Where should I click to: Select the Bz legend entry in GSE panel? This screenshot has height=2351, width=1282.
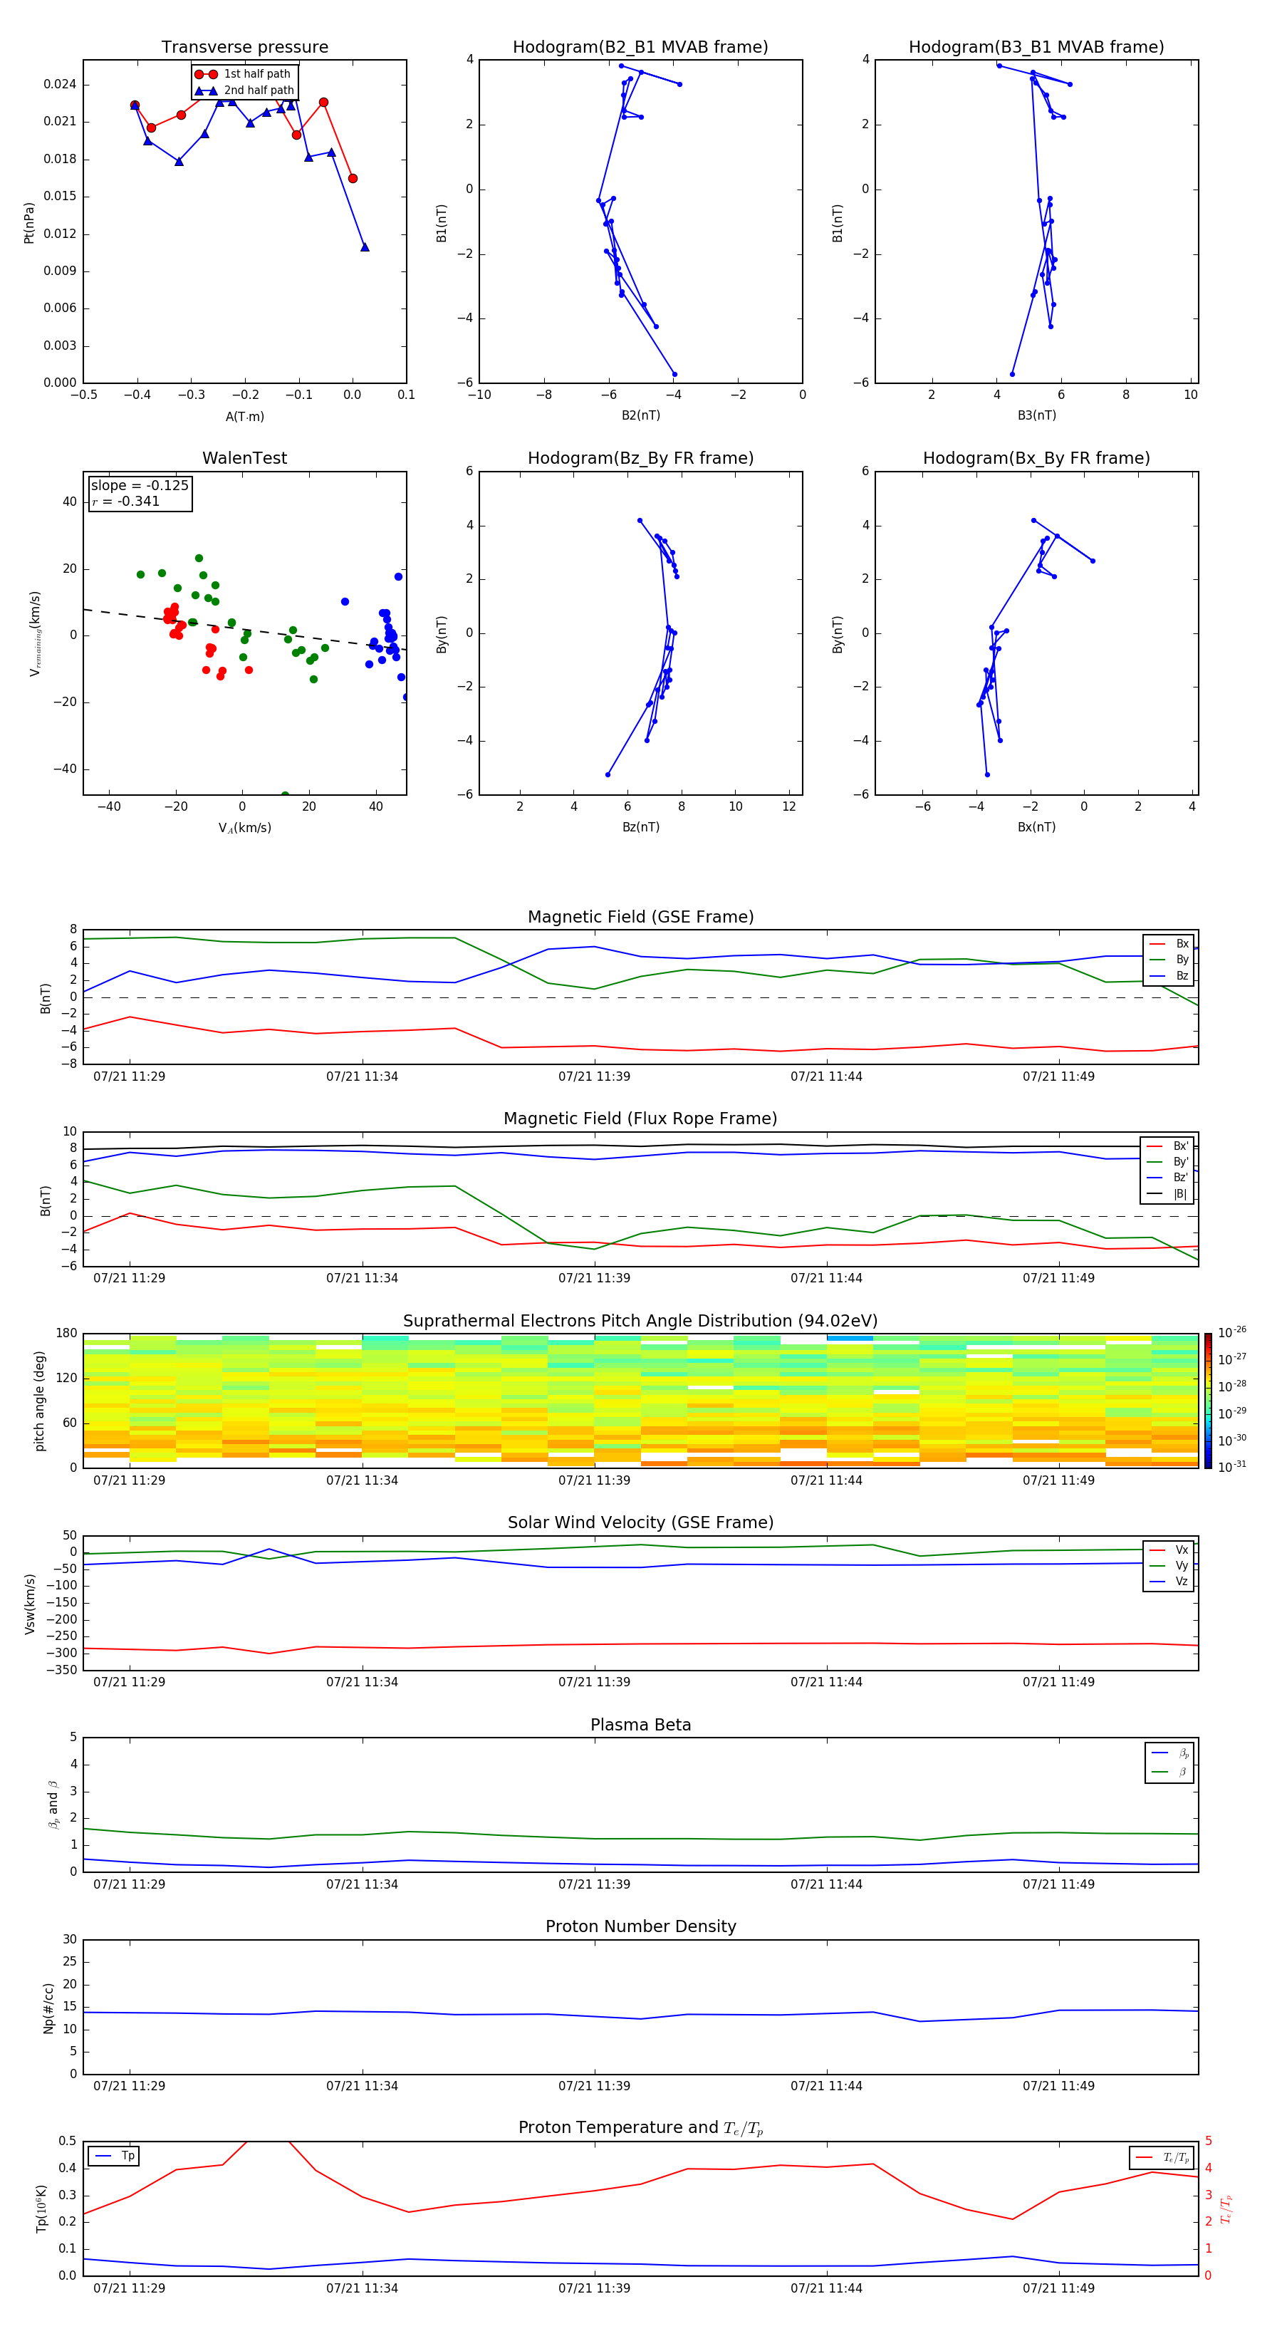[1169, 975]
